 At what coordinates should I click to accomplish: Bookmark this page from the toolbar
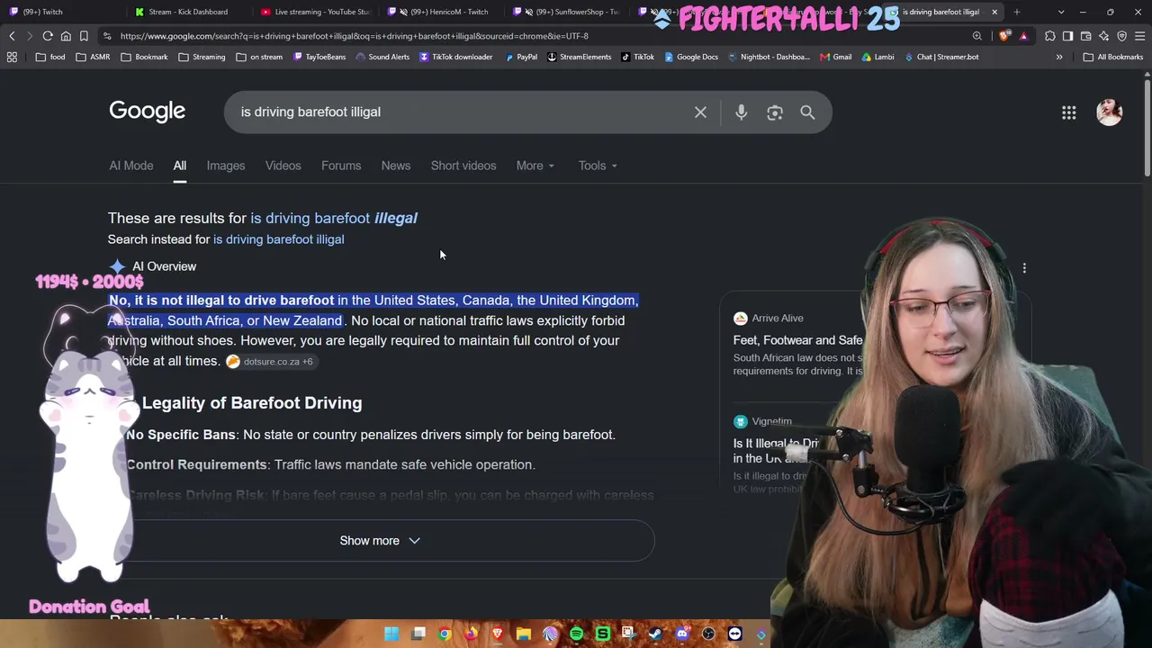(84, 36)
